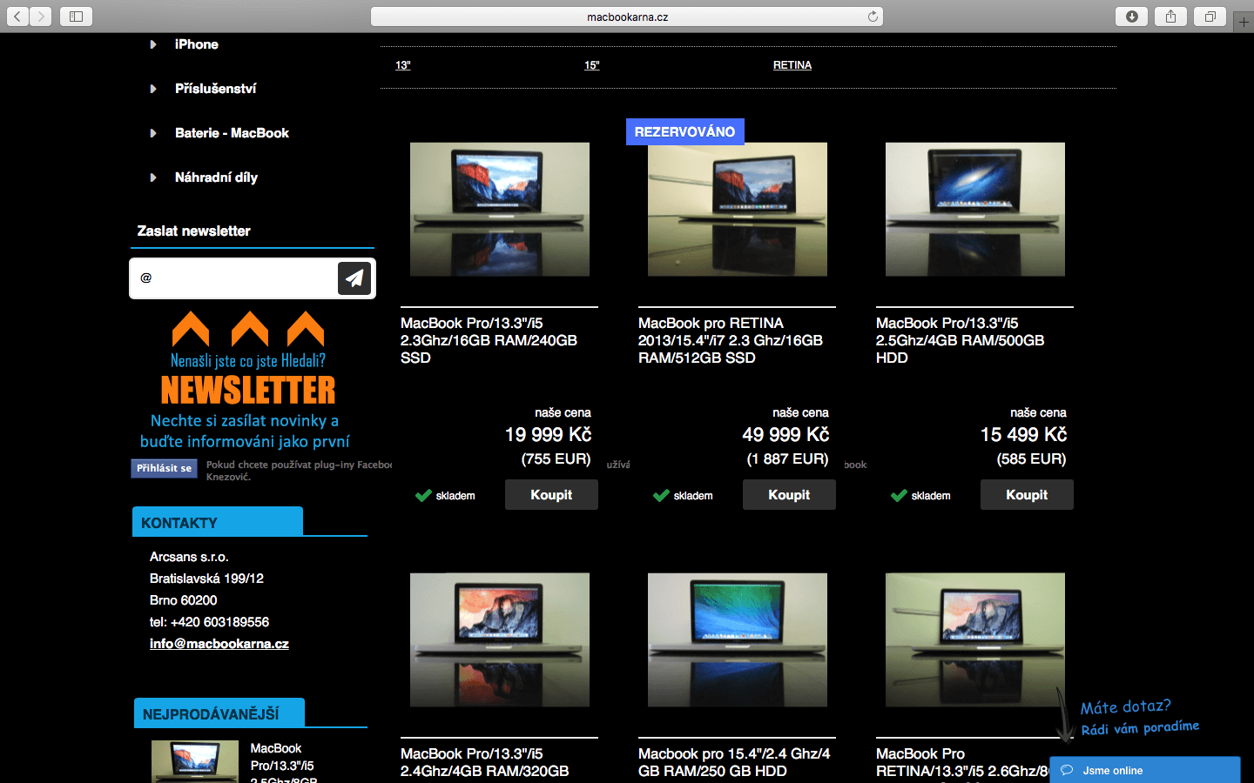Buy the 15 499 Kč MacBook Pro
The image size is (1254, 783).
[x=1027, y=495]
